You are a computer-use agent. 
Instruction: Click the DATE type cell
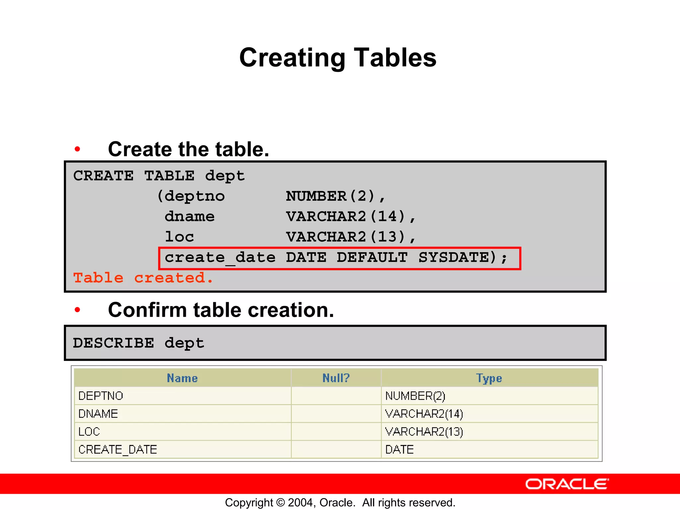pos(399,450)
